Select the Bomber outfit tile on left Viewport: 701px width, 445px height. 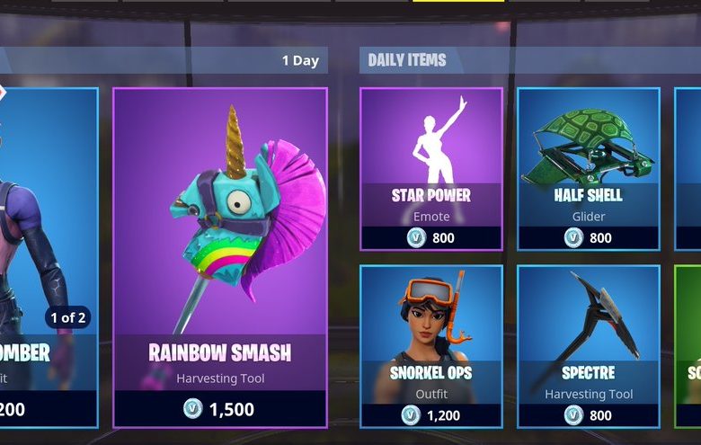click(49, 258)
